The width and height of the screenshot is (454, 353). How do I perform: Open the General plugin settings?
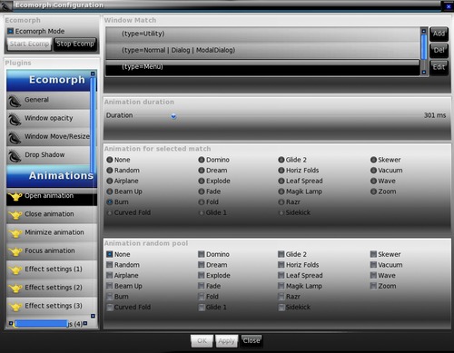pos(48,100)
